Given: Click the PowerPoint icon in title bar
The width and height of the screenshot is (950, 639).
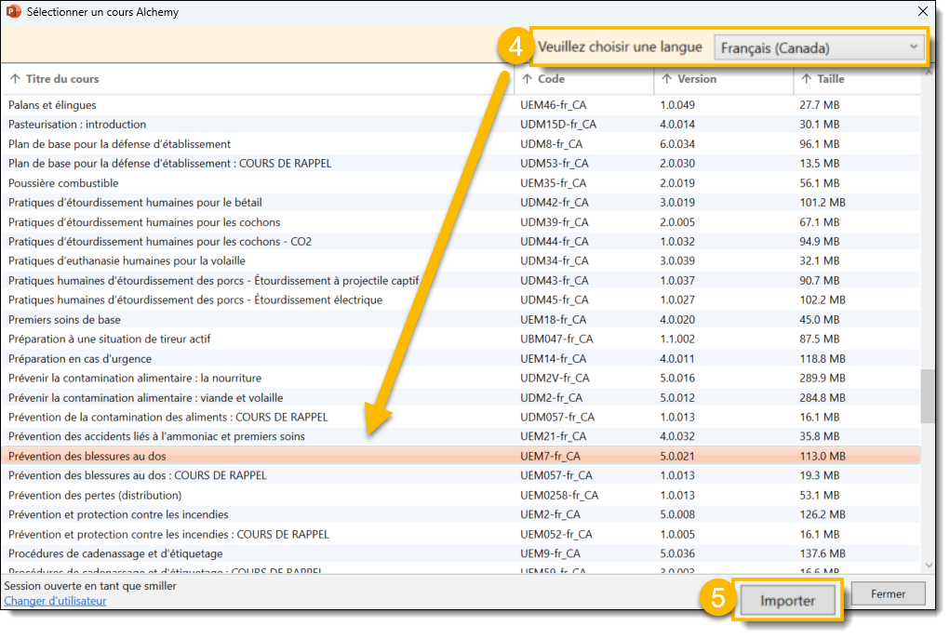Looking at the screenshot, I should click(13, 12).
